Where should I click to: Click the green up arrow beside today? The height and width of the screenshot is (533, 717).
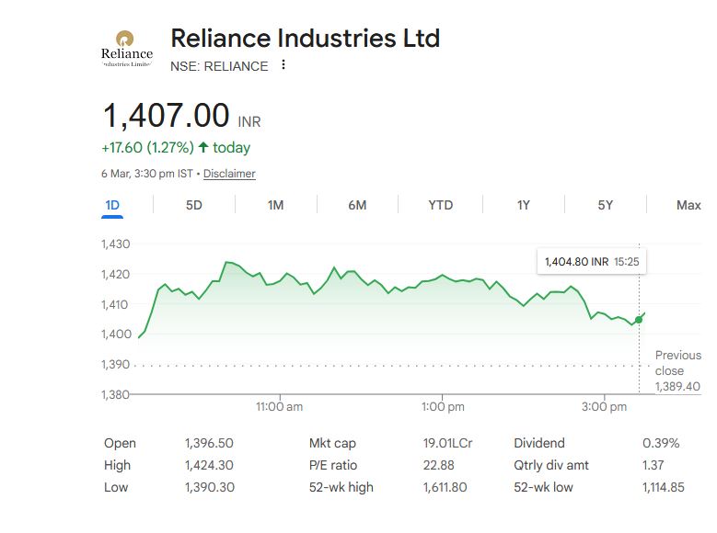[x=203, y=147]
